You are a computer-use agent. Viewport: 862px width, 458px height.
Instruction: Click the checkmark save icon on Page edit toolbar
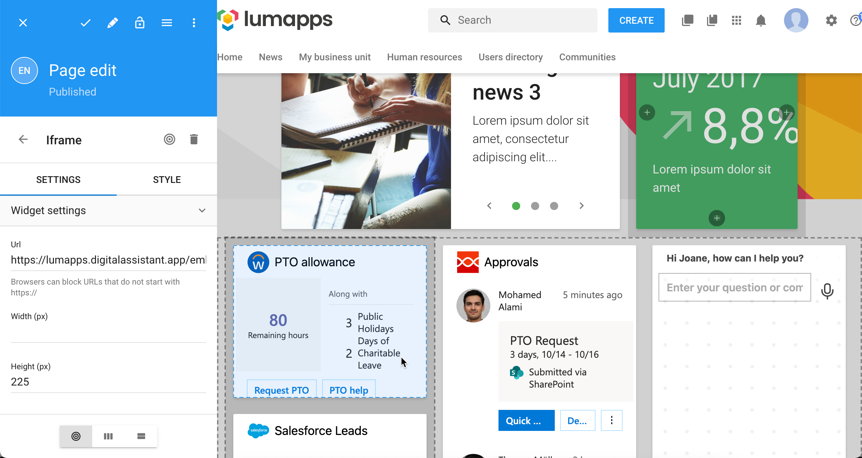click(85, 22)
